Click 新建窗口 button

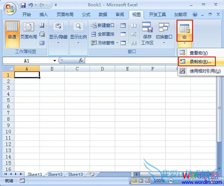[x=103, y=25]
